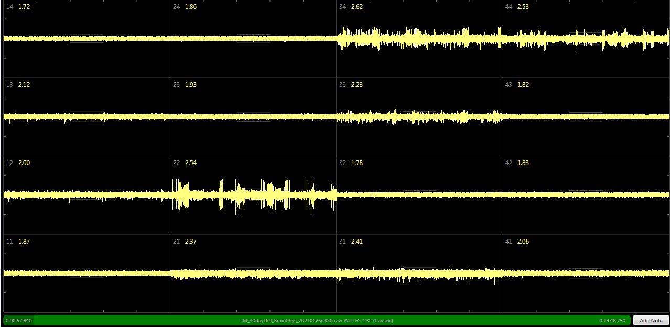Select electrode 11 waveform panel
This screenshot has width=670, height=327.
pos(87,273)
